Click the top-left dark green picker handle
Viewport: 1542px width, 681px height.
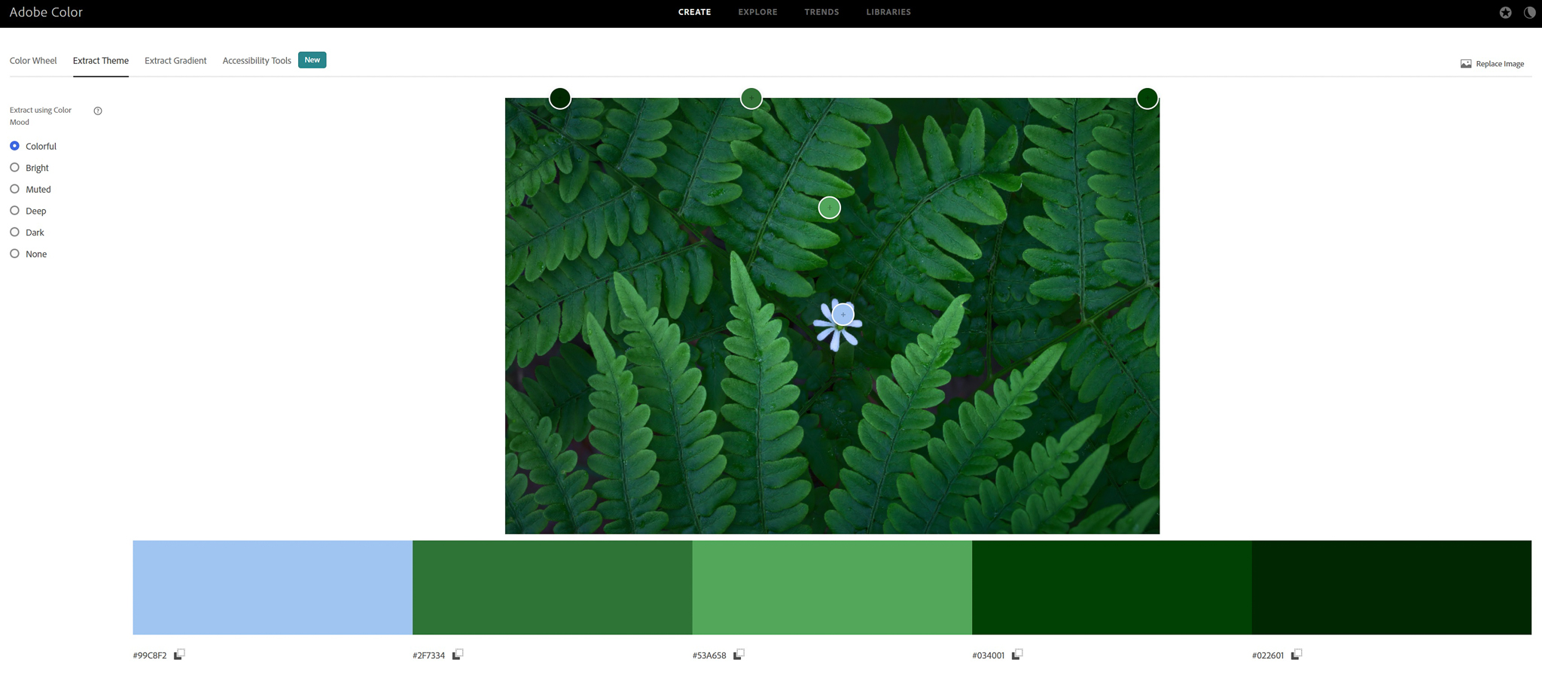pyautogui.click(x=559, y=98)
